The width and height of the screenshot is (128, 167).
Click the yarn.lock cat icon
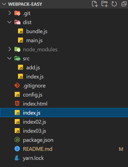tap(17, 158)
